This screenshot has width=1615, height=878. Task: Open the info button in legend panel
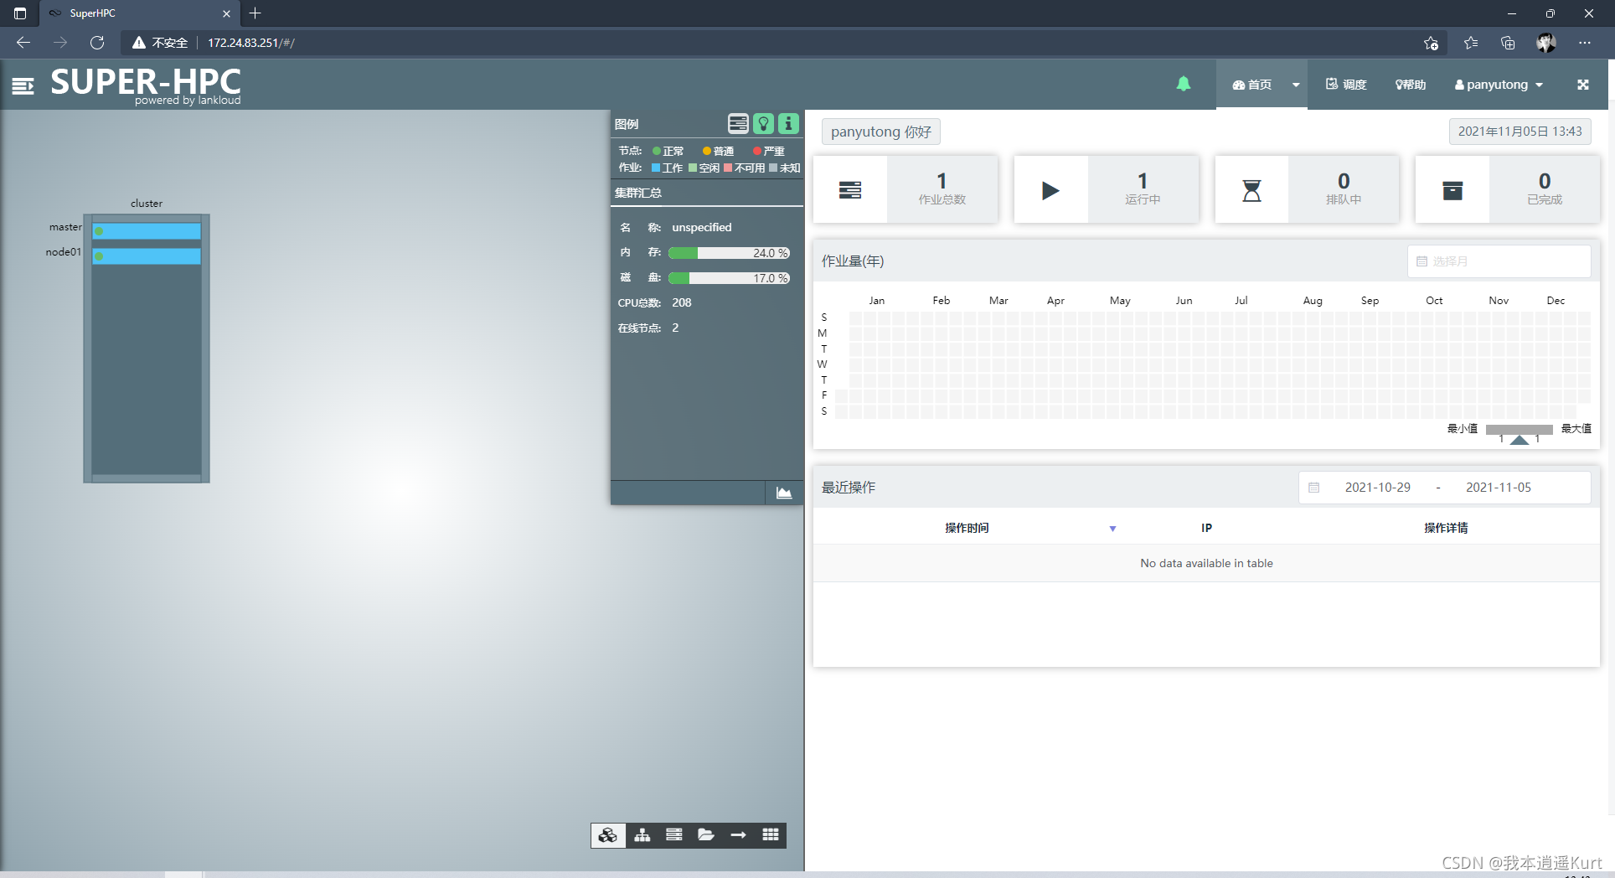[x=788, y=124]
